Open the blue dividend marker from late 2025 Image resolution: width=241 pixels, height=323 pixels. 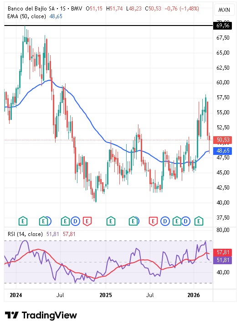[185, 221]
